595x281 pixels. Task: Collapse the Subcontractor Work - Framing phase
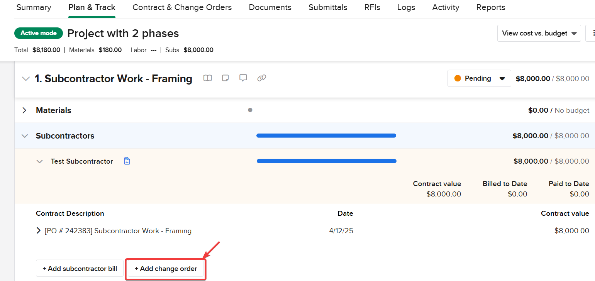point(26,79)
